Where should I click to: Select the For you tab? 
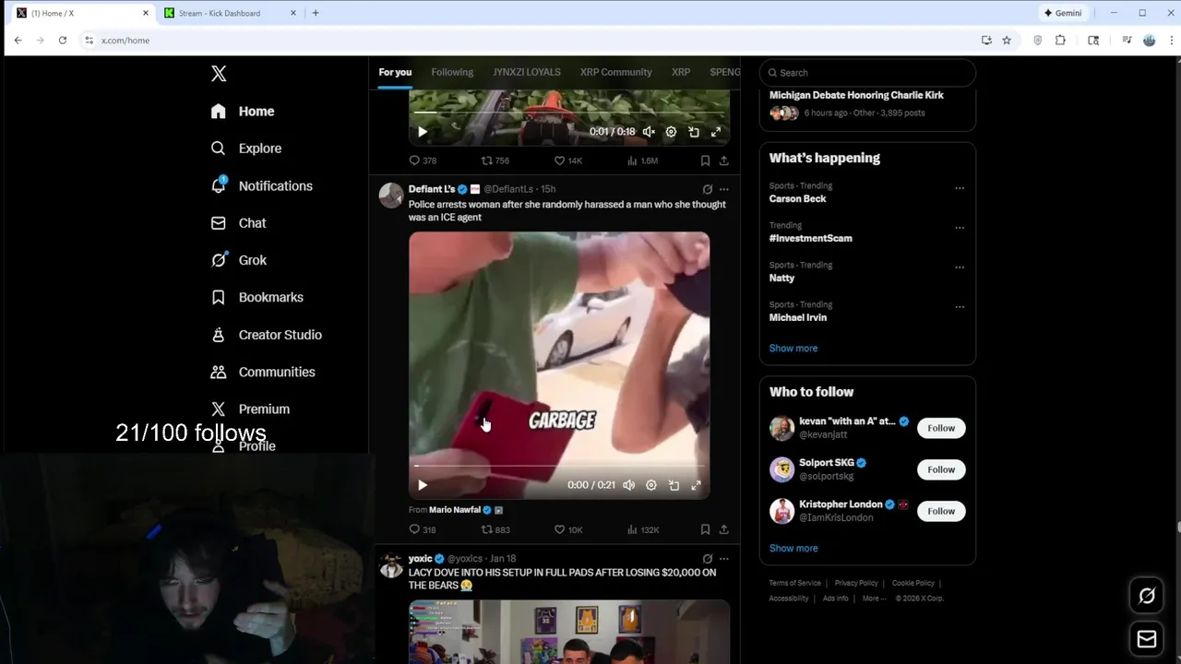pos(395,72)
